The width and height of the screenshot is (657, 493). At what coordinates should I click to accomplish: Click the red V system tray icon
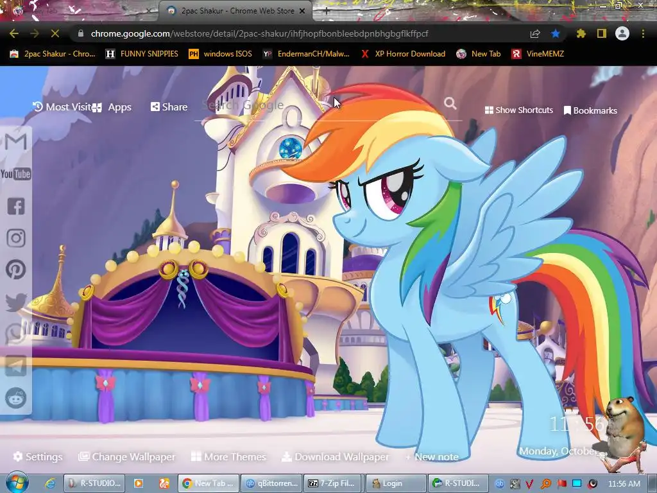(530, 484)
